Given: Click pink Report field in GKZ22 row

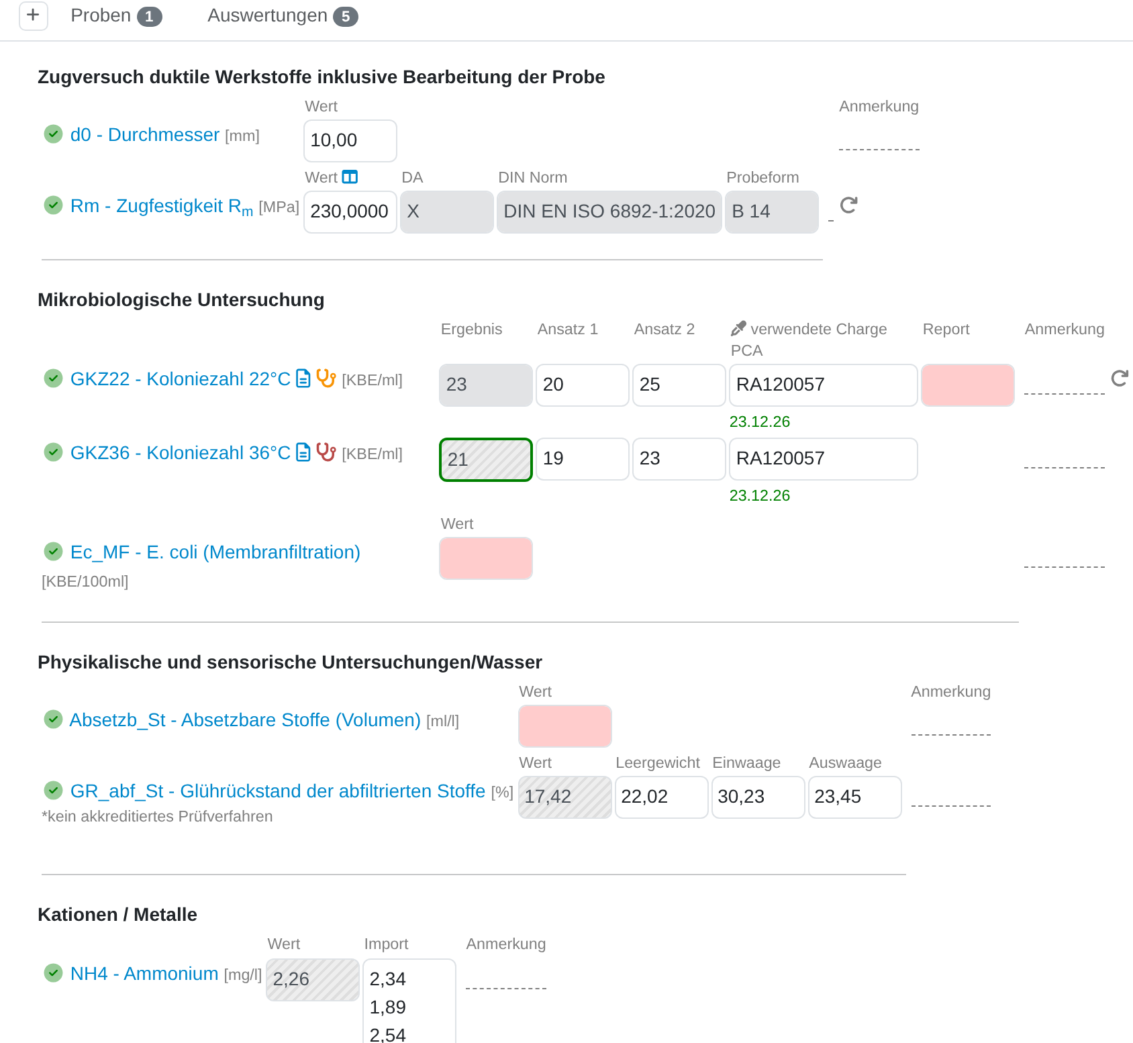Looking at the screenshot, I should tap(968, 385).
